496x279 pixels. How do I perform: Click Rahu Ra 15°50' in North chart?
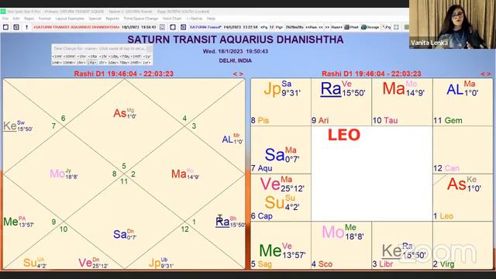pos(230,222)
